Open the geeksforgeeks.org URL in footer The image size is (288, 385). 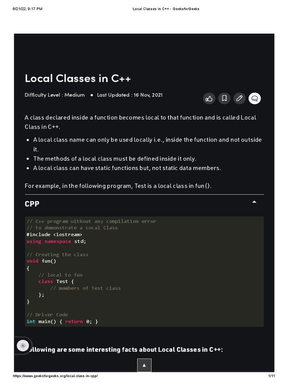[55, 376]
